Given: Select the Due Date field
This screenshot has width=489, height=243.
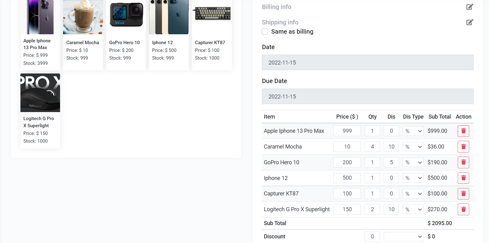Looking at the screenshot, I should click(367, 96).
